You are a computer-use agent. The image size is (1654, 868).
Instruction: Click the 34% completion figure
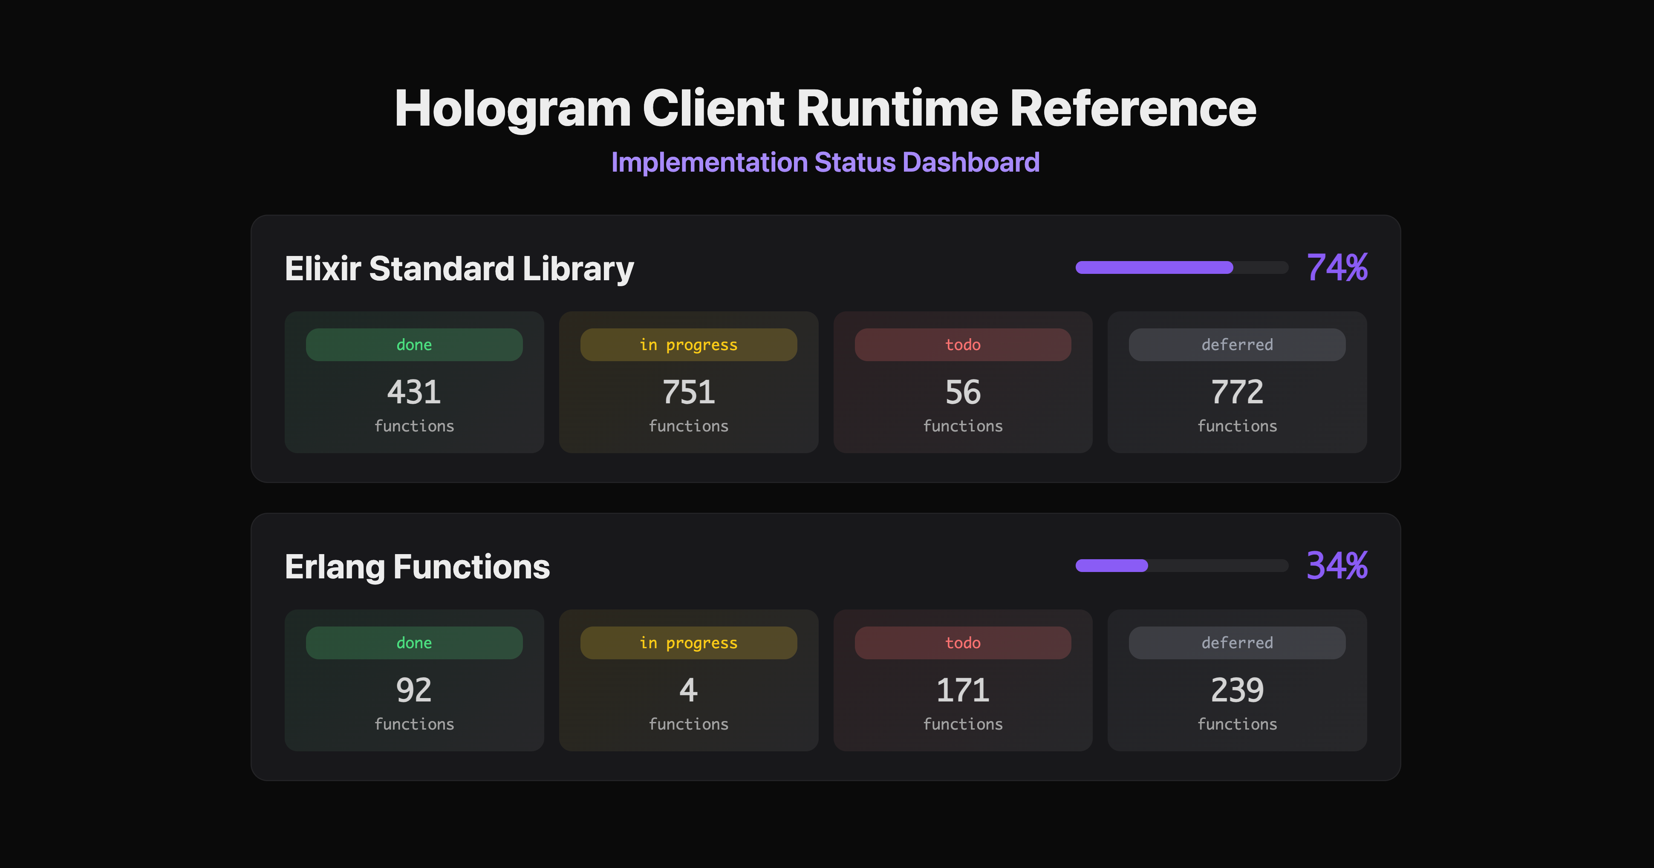click(x=1337, y=566)
